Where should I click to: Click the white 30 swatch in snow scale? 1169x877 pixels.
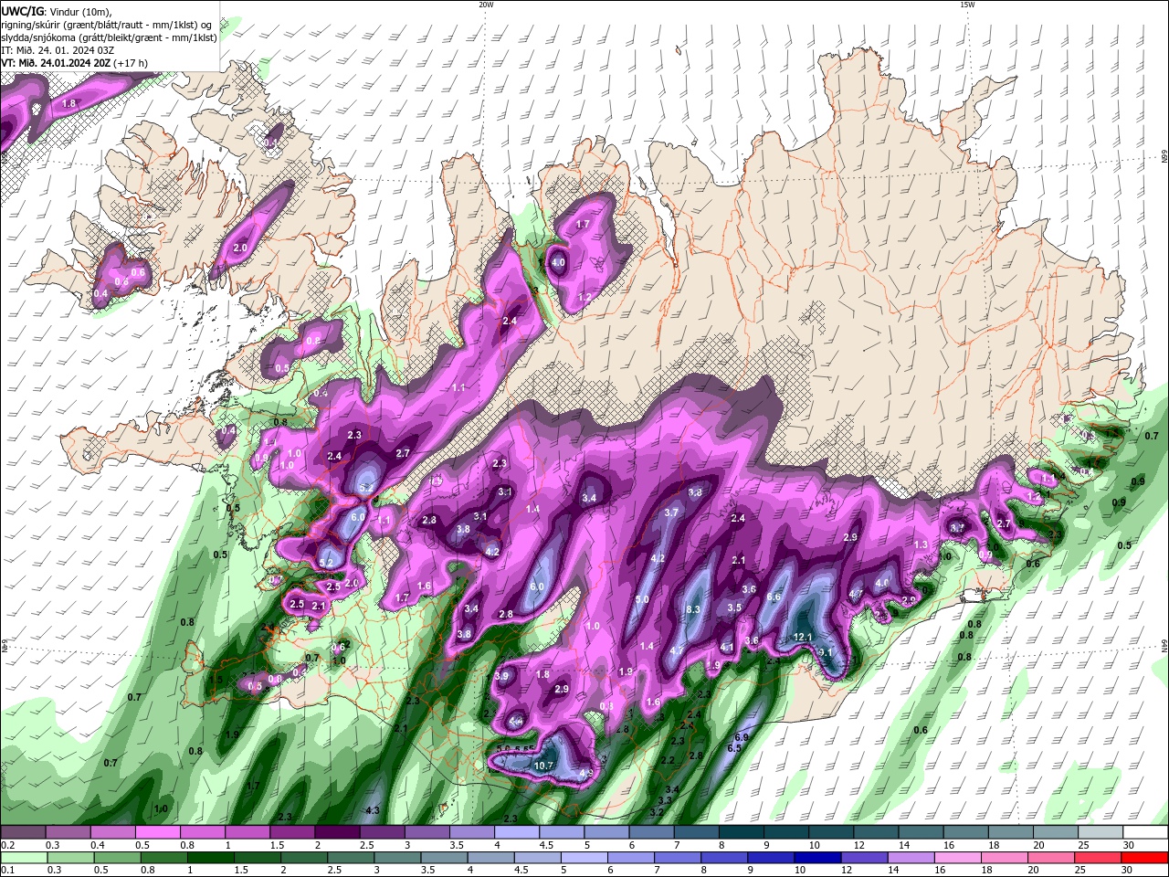(x=1145, y=832)
